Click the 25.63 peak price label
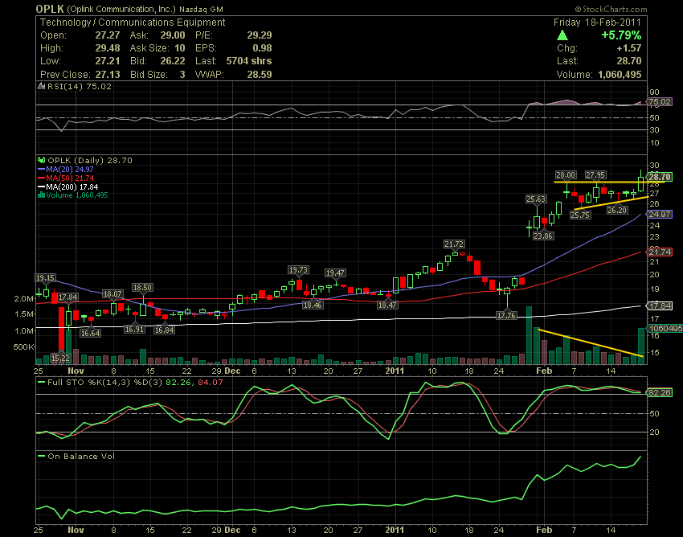683x537 pixels. 536,199
